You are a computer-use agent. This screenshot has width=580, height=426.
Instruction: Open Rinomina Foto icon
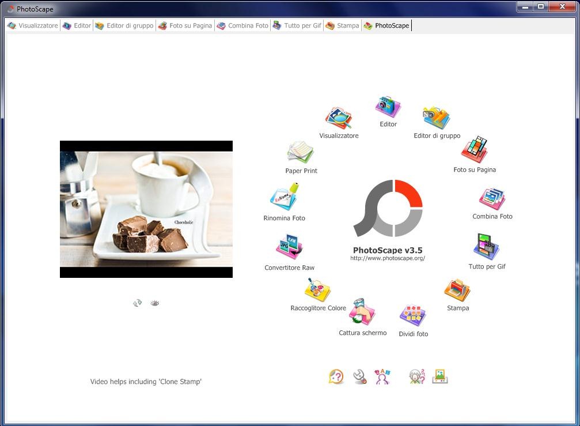[x=284, y=197]
